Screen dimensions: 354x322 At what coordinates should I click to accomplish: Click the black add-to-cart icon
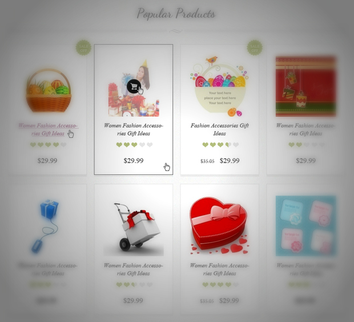(x=134, y=86)
